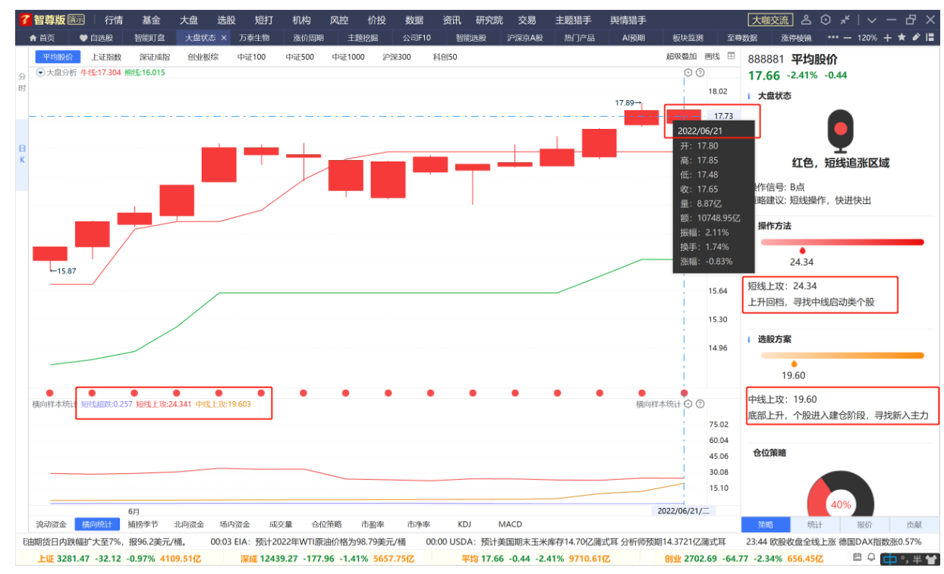
Task: Click the 中 input method icon
Action: 889,559
